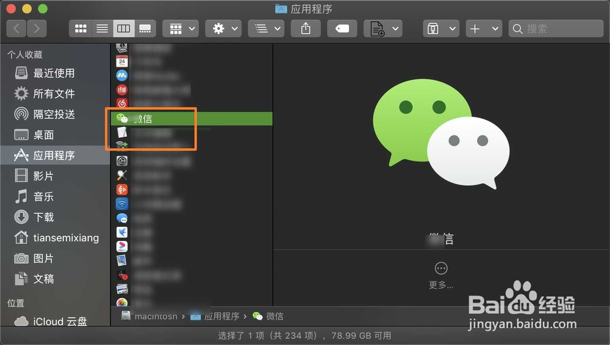Open 文稿 in the sidebar
This screenshot has height=345, width=610.
[x=54, y=279]
